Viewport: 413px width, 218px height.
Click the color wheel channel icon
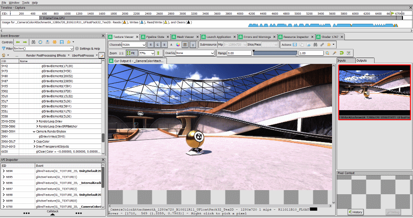tap(178, 44)
